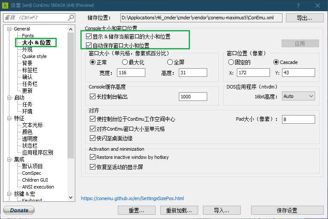Click the buffer height 1000 field
Screen dimensions: 328x219
tap(193, 97)
